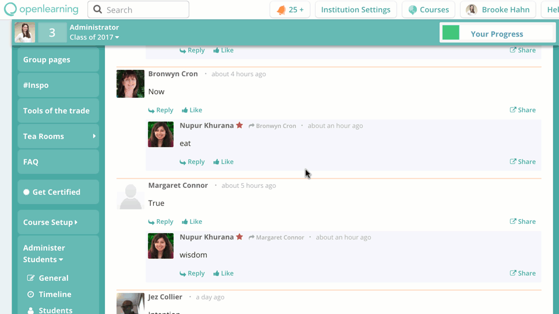Screen dimensions: 559x314
Task: Click the share icon on Bronwyn Cron's comment
Action: click(512, 110)
